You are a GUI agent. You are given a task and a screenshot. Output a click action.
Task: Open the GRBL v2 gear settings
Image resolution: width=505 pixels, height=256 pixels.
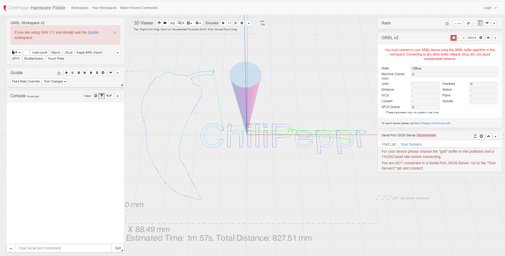[481, 38]
